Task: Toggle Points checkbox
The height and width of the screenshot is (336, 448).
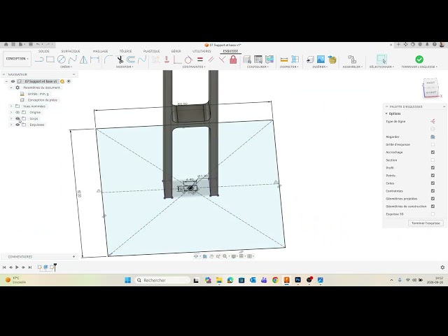Action: click(x=433, y=176)
